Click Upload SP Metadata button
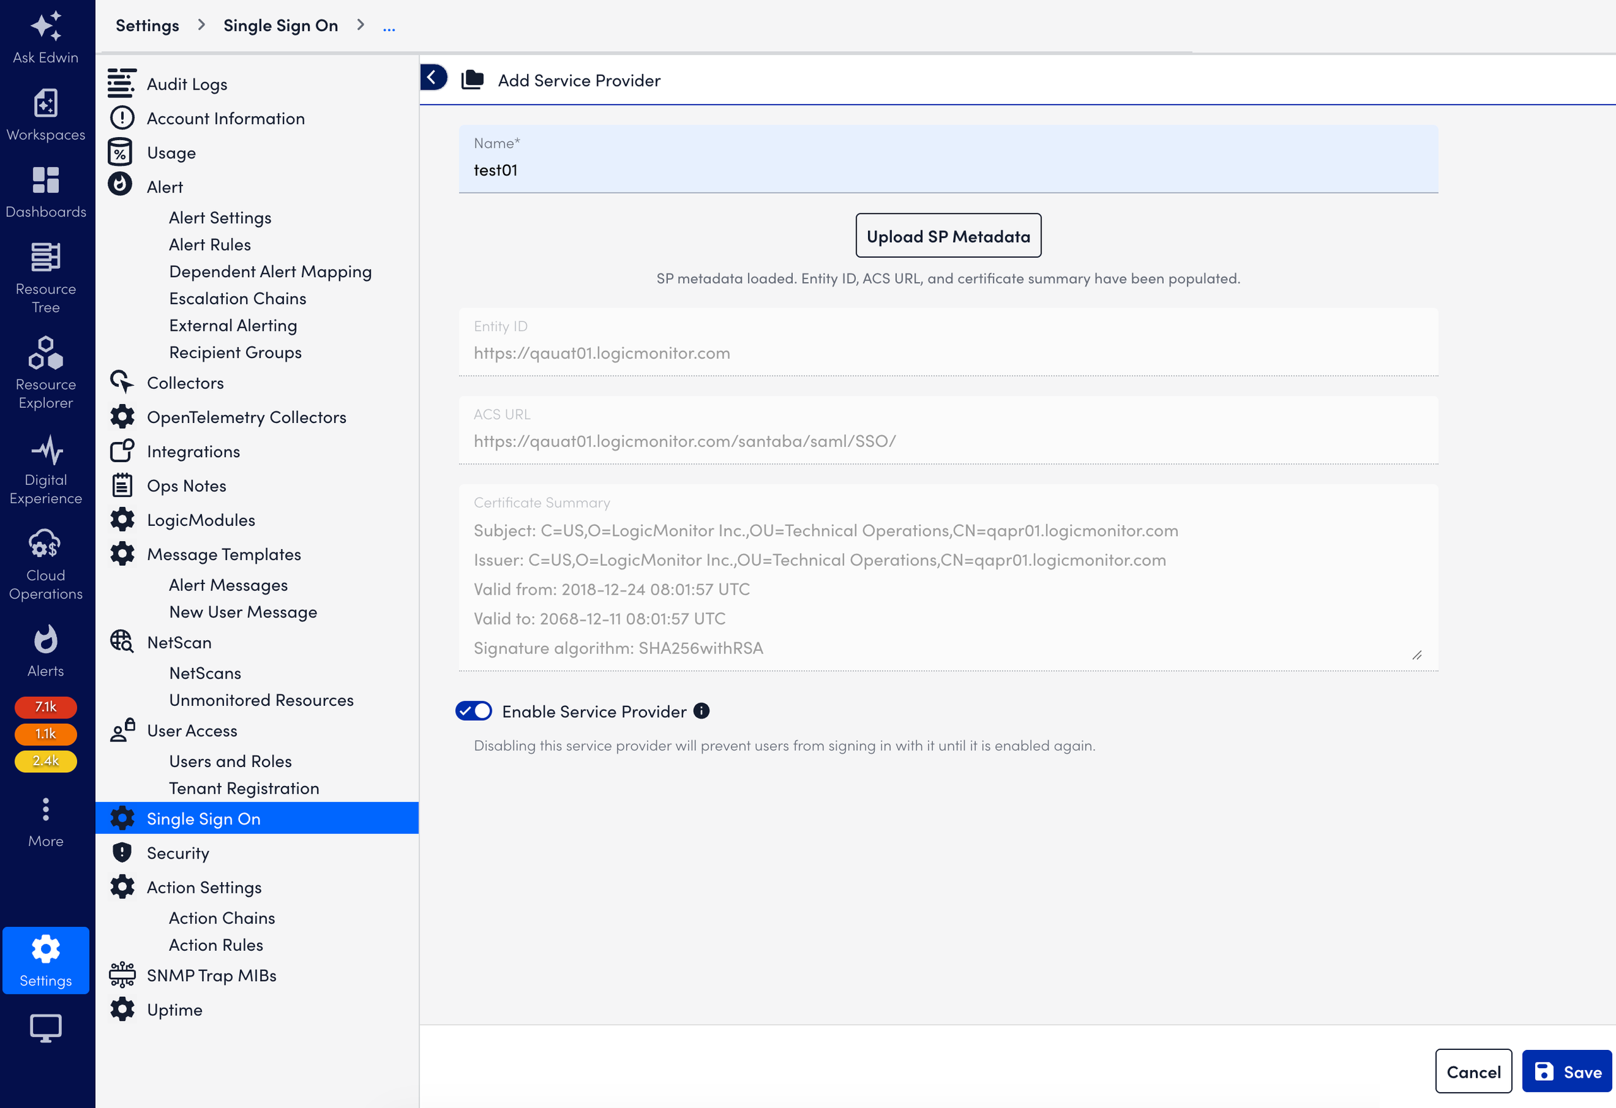This screenshot has height=1108, width=1616. click(x=948, y=235)
